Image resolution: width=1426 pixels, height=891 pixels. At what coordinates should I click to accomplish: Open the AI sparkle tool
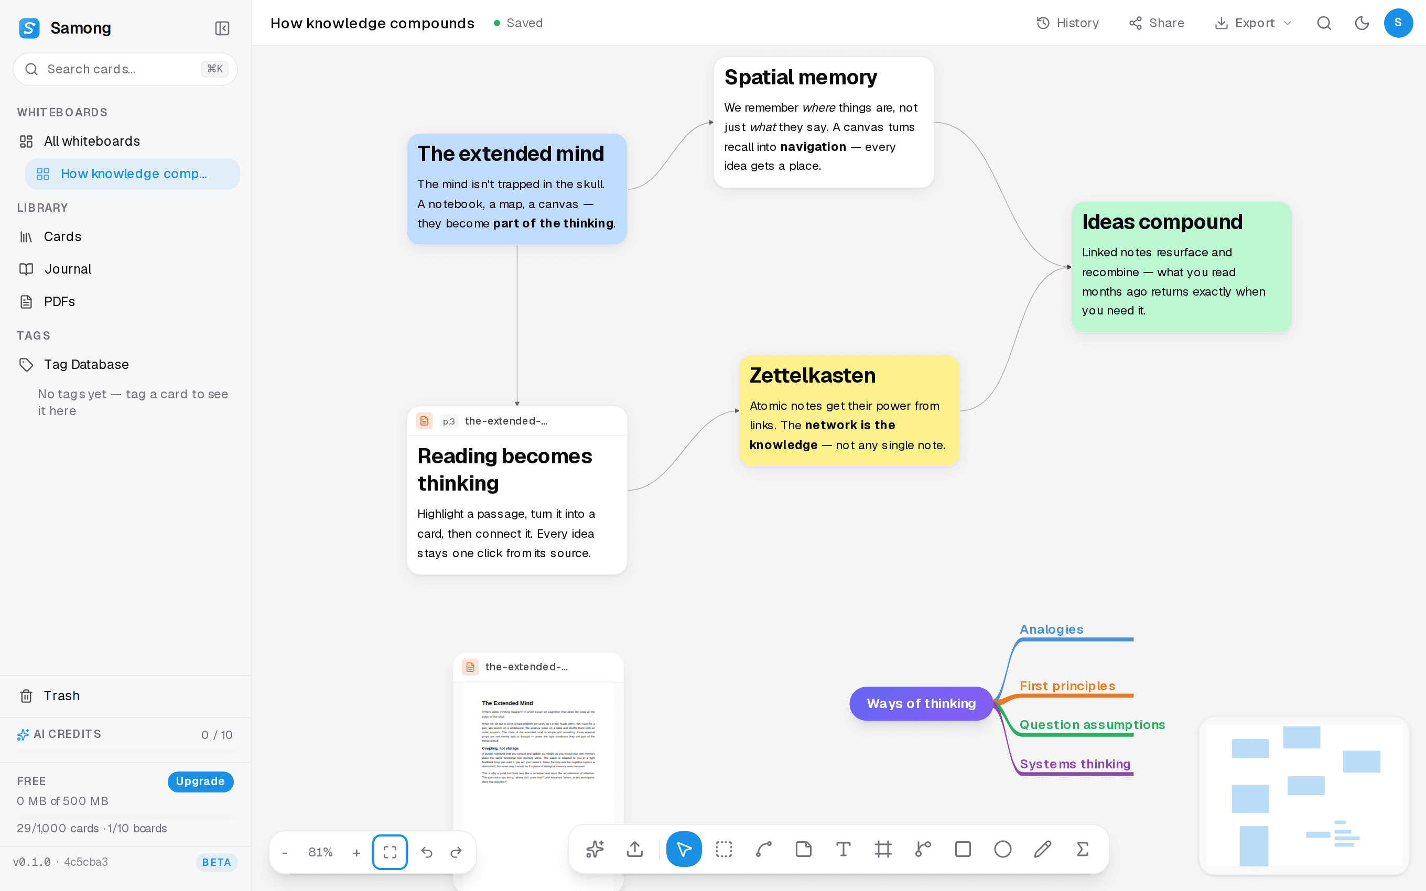595,849
